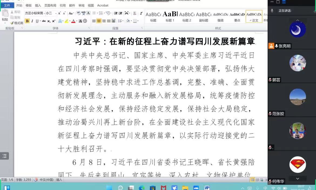This screenshot has height=190, width=316.
Task: Apply strikethrough formatting to text
Action: tap(44, 21)
